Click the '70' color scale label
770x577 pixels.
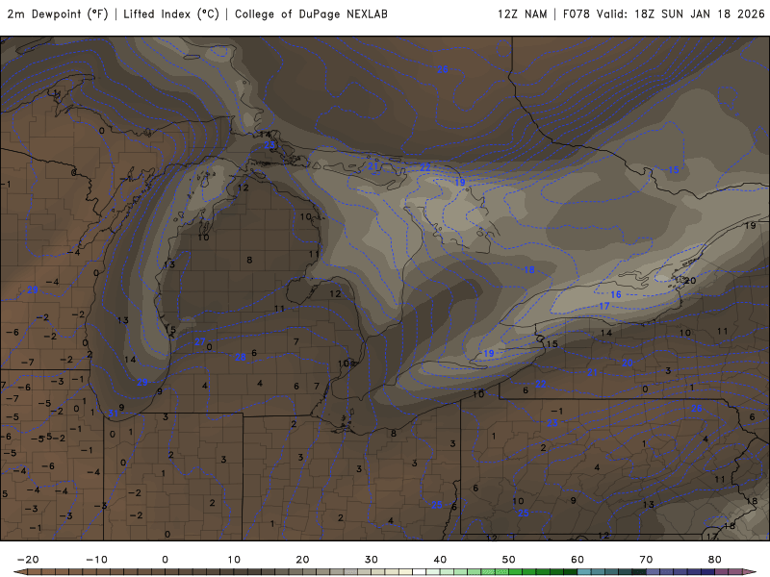click(646, 560)
